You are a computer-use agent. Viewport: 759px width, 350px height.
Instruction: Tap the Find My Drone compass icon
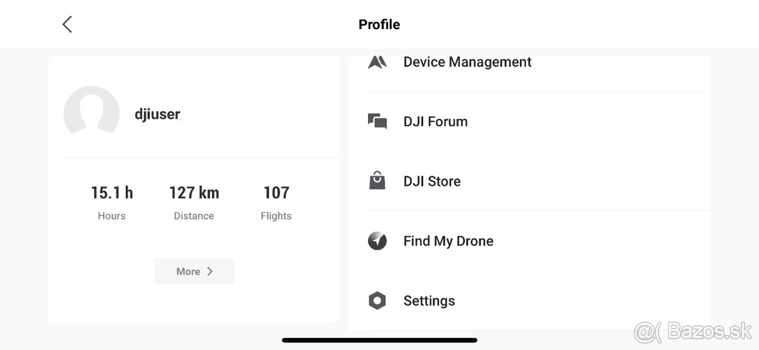click(377, 241)
